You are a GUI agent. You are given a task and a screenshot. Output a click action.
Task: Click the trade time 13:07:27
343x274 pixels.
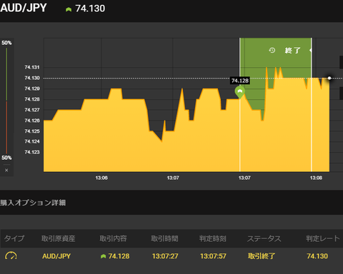[165, 256]
